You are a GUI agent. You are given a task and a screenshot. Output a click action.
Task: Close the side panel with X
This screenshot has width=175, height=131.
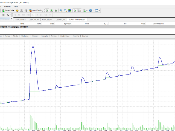point(11,18)
